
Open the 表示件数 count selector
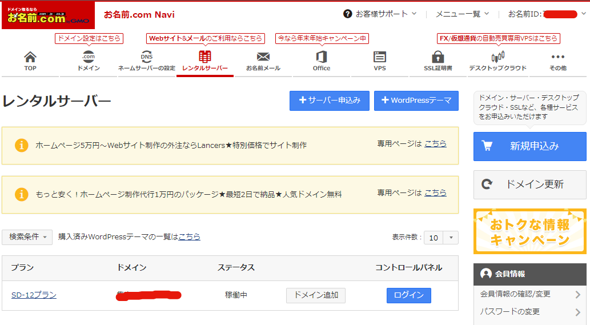click(441, 238)
